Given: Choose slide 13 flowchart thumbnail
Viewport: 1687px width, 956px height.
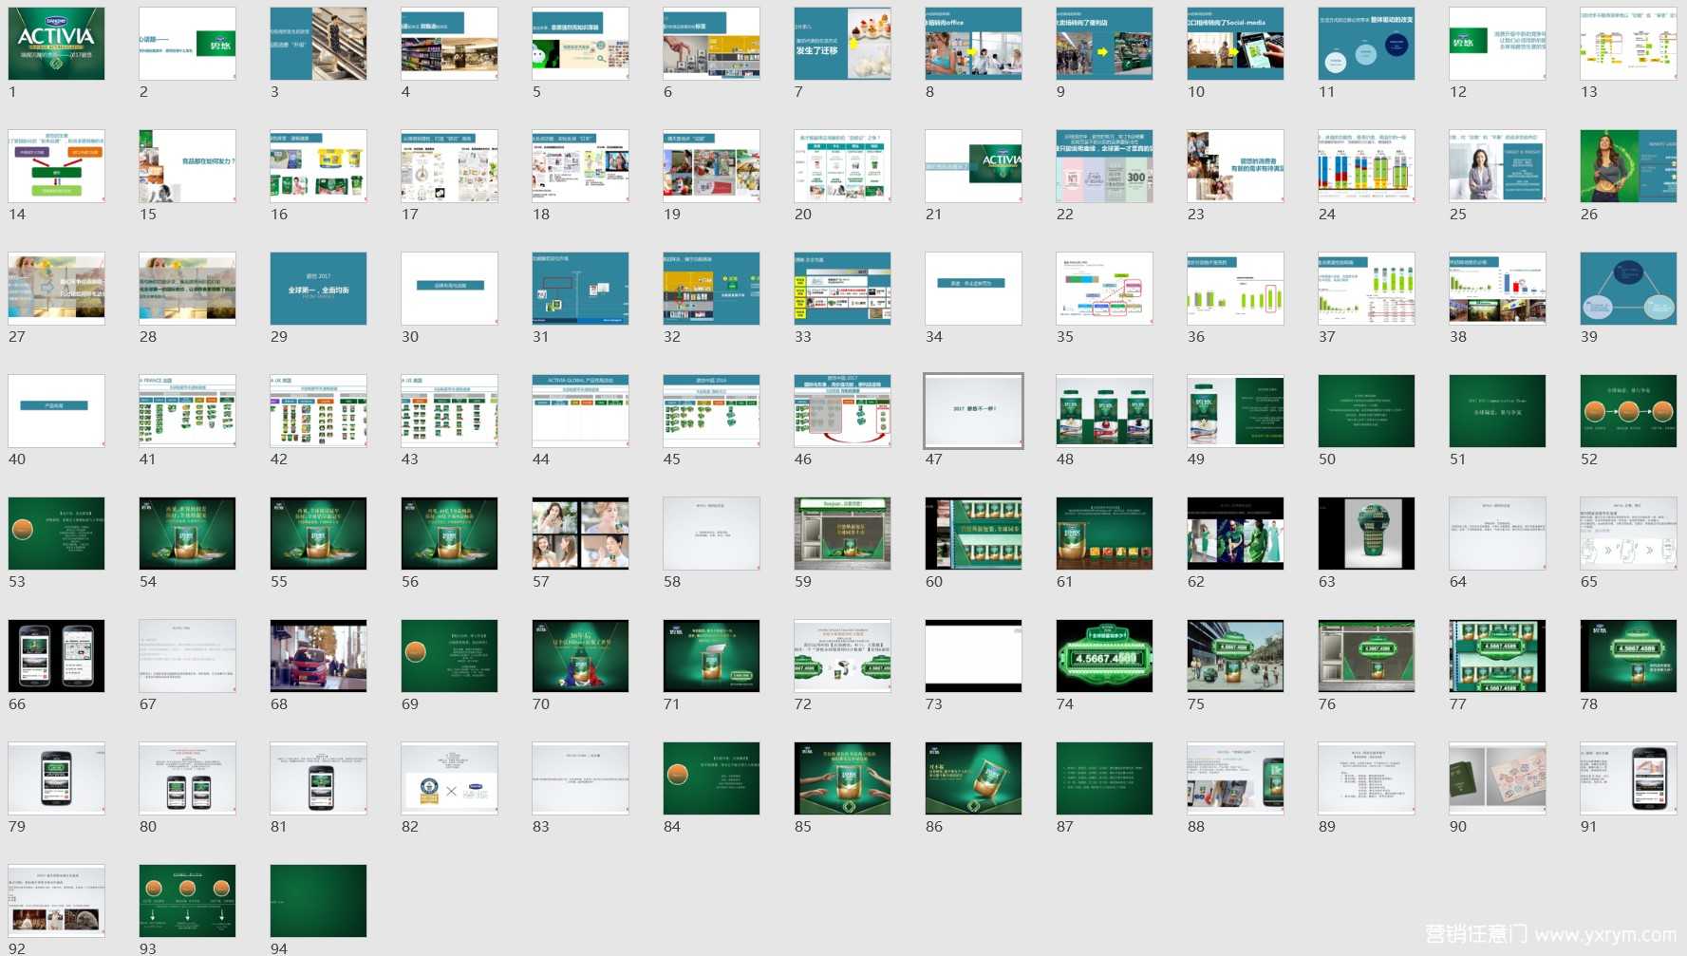Looking at the screenshot, I should pyautogui.click(x=1629, y=44).
